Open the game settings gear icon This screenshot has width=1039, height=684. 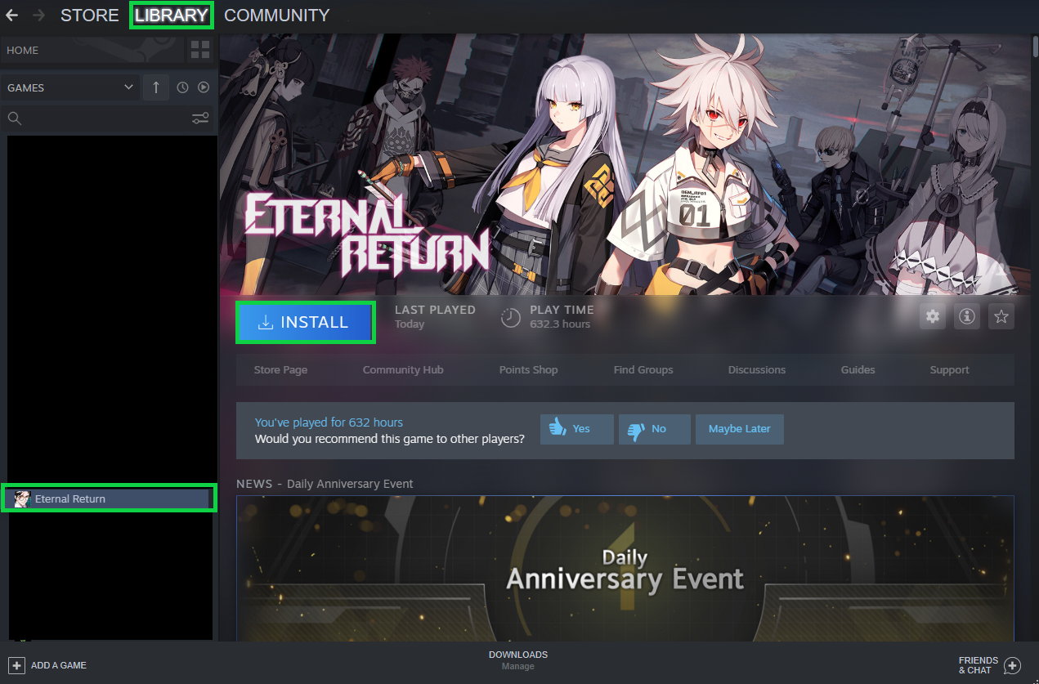pos(933,317)
